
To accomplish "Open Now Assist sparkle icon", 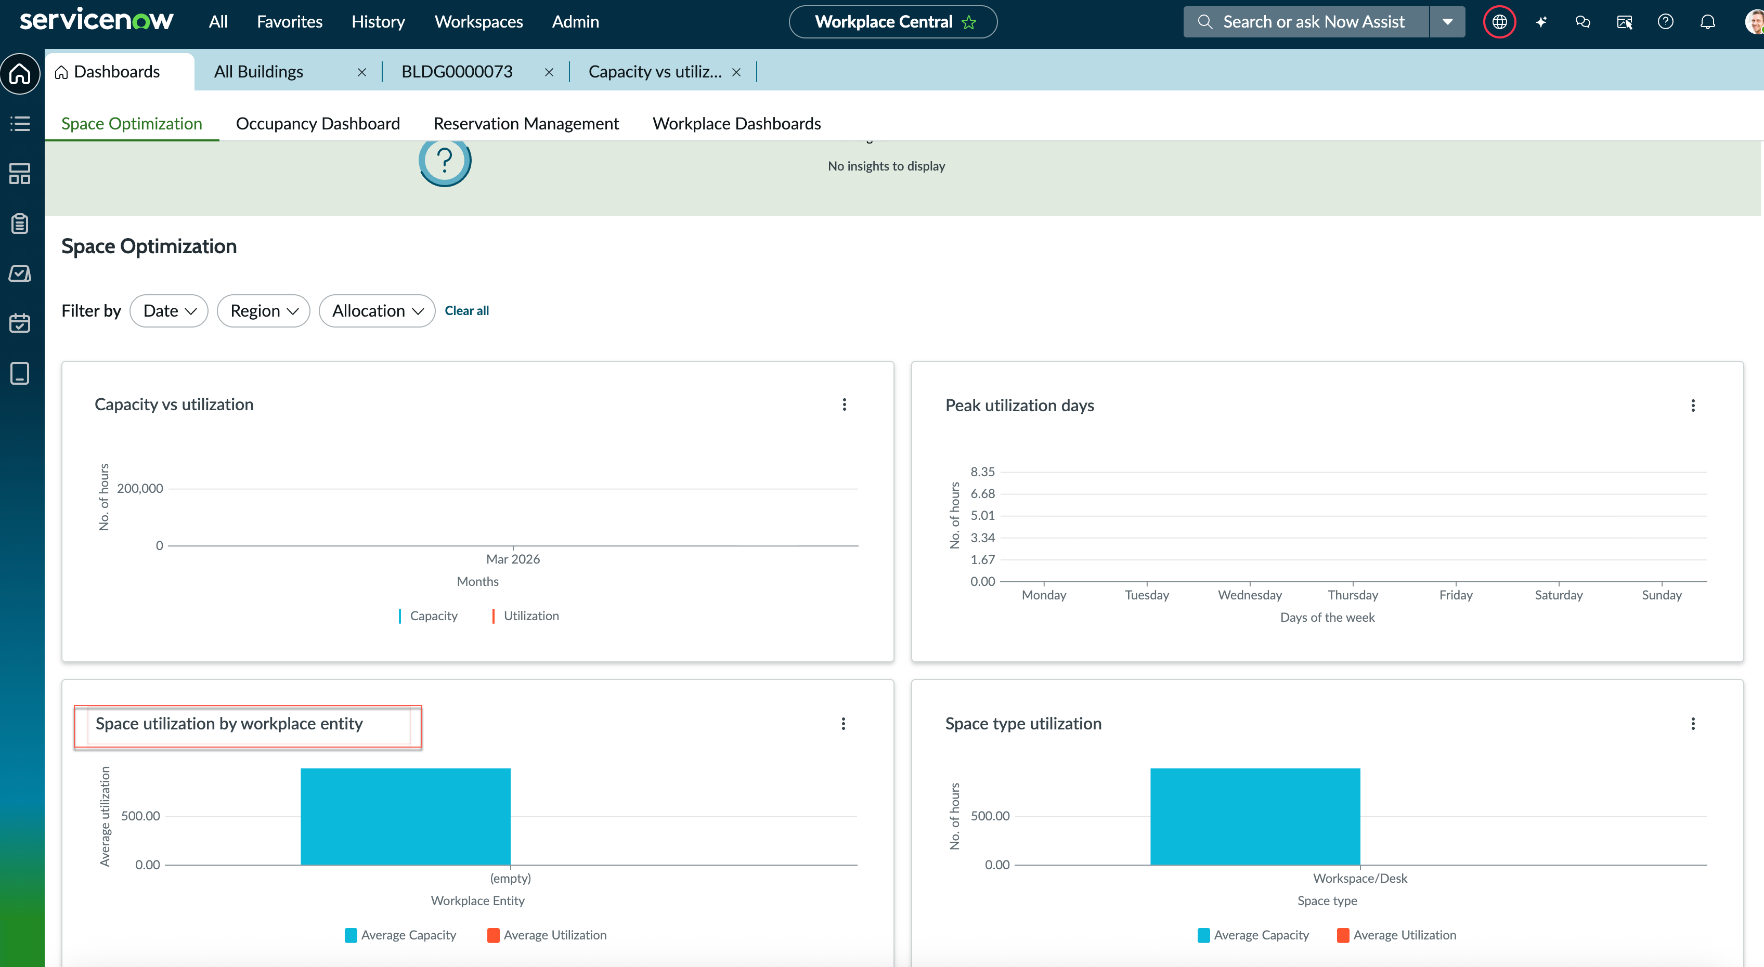I will click(x=1541, y=22).
